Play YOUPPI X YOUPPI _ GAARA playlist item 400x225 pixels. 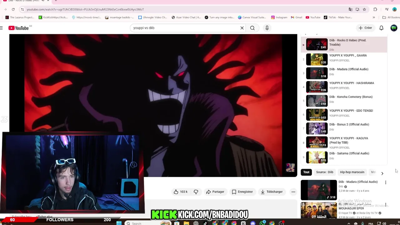[344, 59]
